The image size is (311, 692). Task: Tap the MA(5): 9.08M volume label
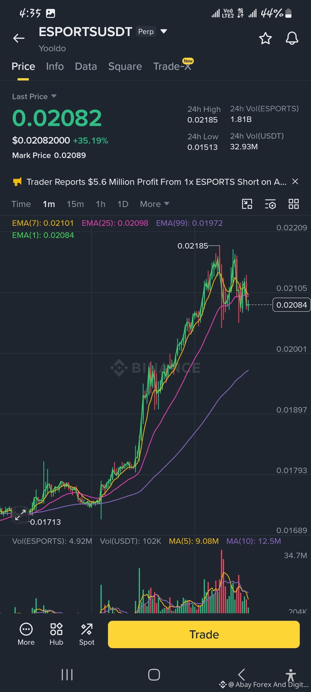[x=194, y=541]
